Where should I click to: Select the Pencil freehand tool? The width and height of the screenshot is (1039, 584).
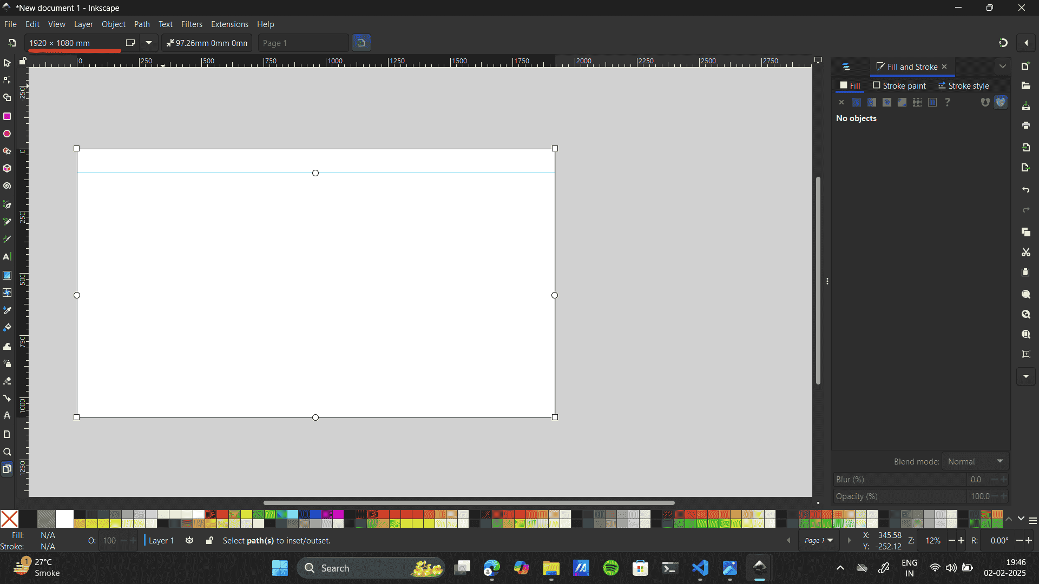tap(7, 222)
